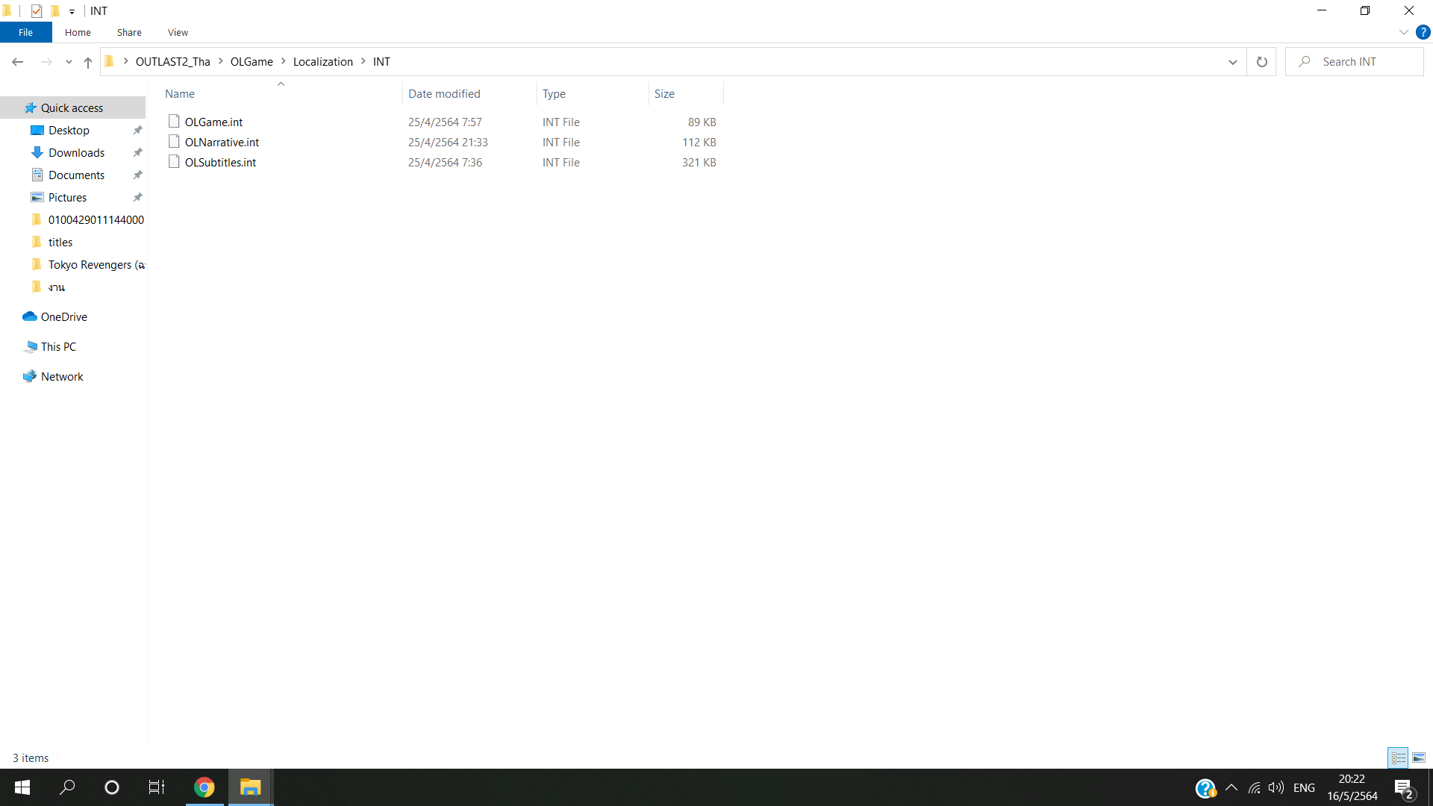
Task: Click the Forward navigation arrow
Action: (x=46, y=62)
